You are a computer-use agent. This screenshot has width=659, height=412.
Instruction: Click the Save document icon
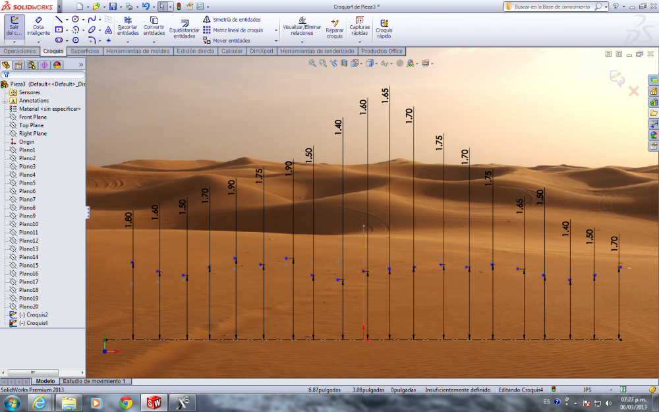tap(113, 7)
